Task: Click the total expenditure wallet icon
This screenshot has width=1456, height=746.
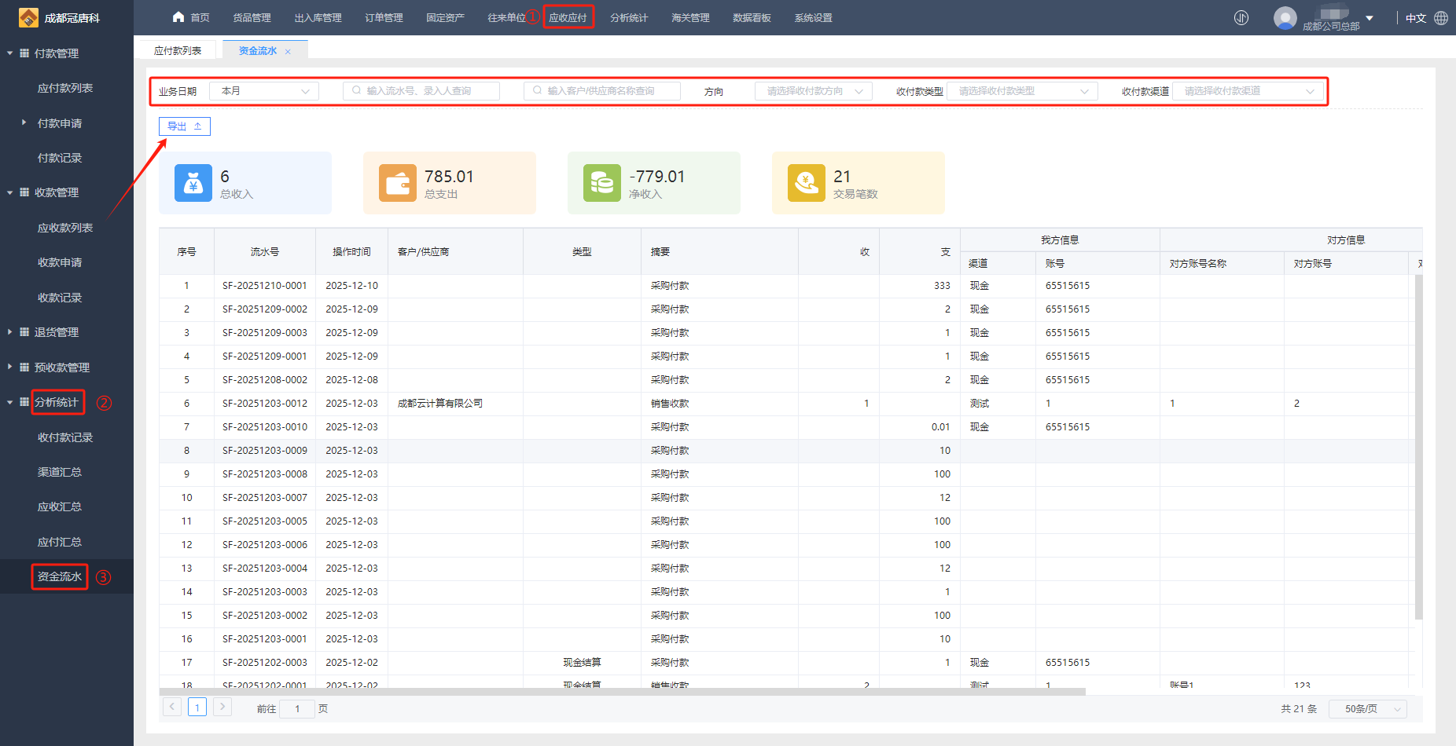Action: click(398, 183)
